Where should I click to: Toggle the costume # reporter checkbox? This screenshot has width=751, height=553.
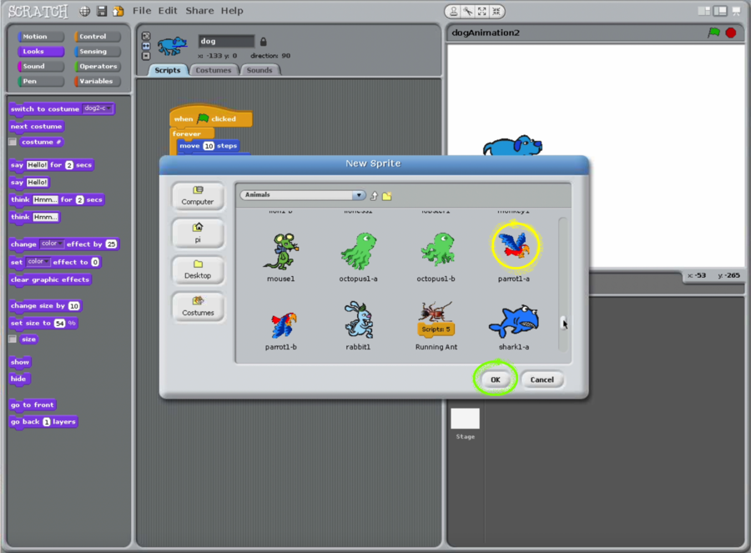(13, 143)
